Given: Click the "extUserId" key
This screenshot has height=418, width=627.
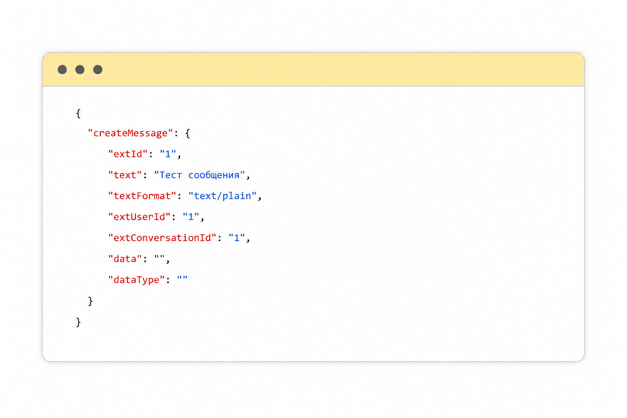Looking at the screenshot, I should point(139,217).
